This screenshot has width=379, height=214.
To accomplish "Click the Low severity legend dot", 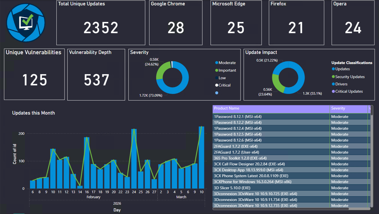I will pyautogui.click(x=217, y=78).
